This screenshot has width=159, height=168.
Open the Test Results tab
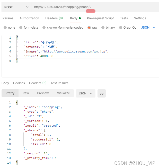(59, 83)
